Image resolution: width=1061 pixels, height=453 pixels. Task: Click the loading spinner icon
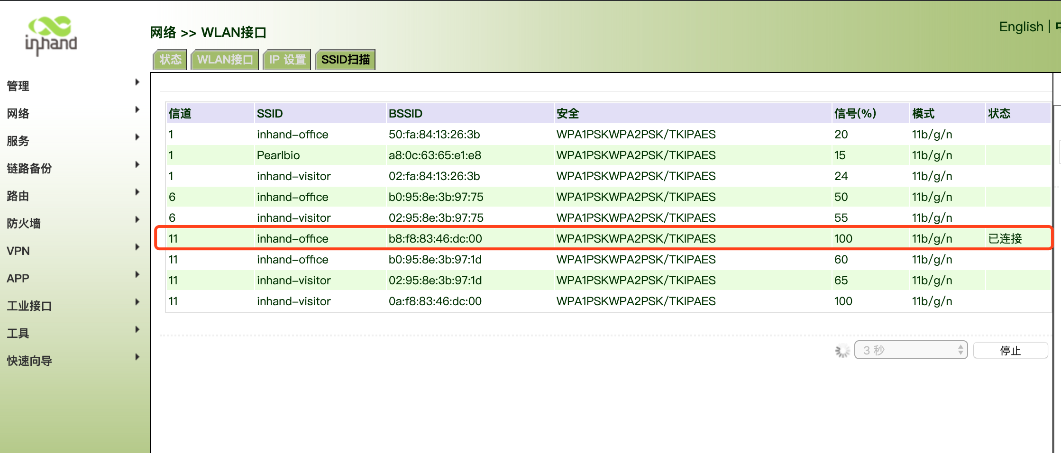(x=842, y=351)
